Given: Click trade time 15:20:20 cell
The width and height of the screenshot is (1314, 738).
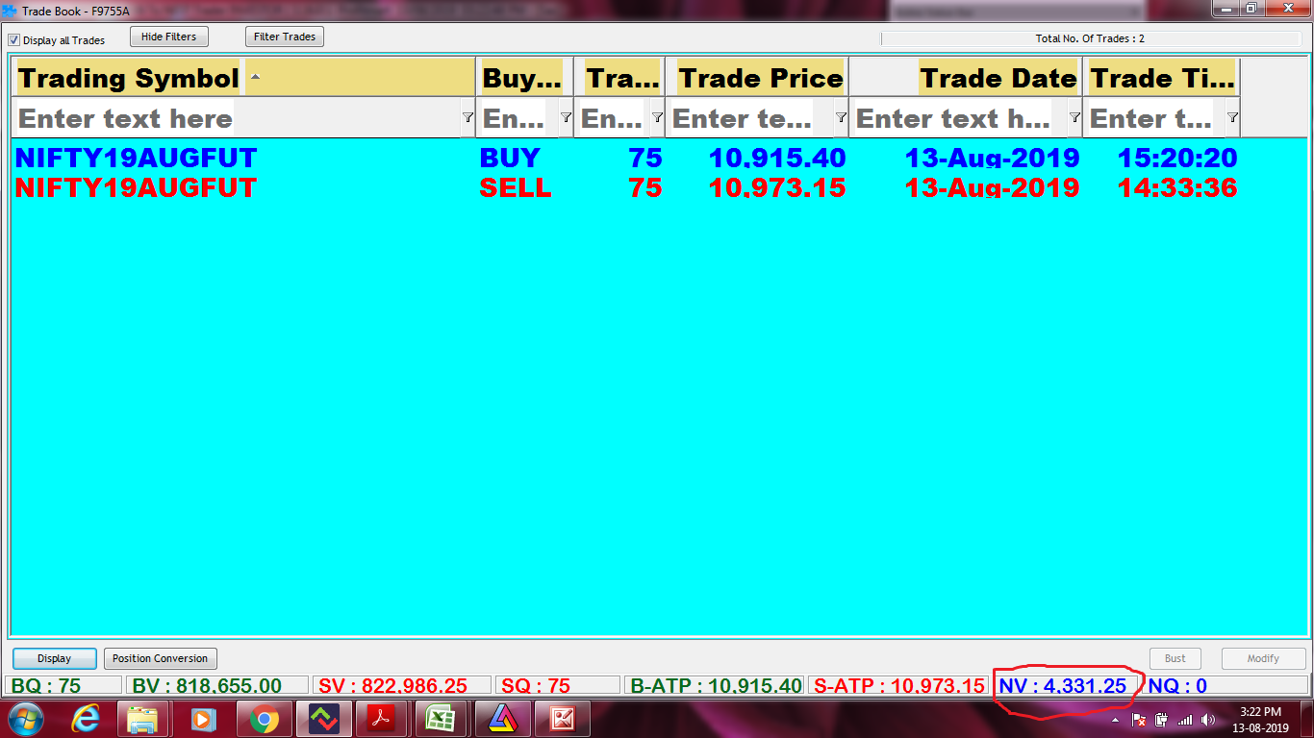Looking at the screenshot, I should pyautogui.click(x=1177, y=158).
